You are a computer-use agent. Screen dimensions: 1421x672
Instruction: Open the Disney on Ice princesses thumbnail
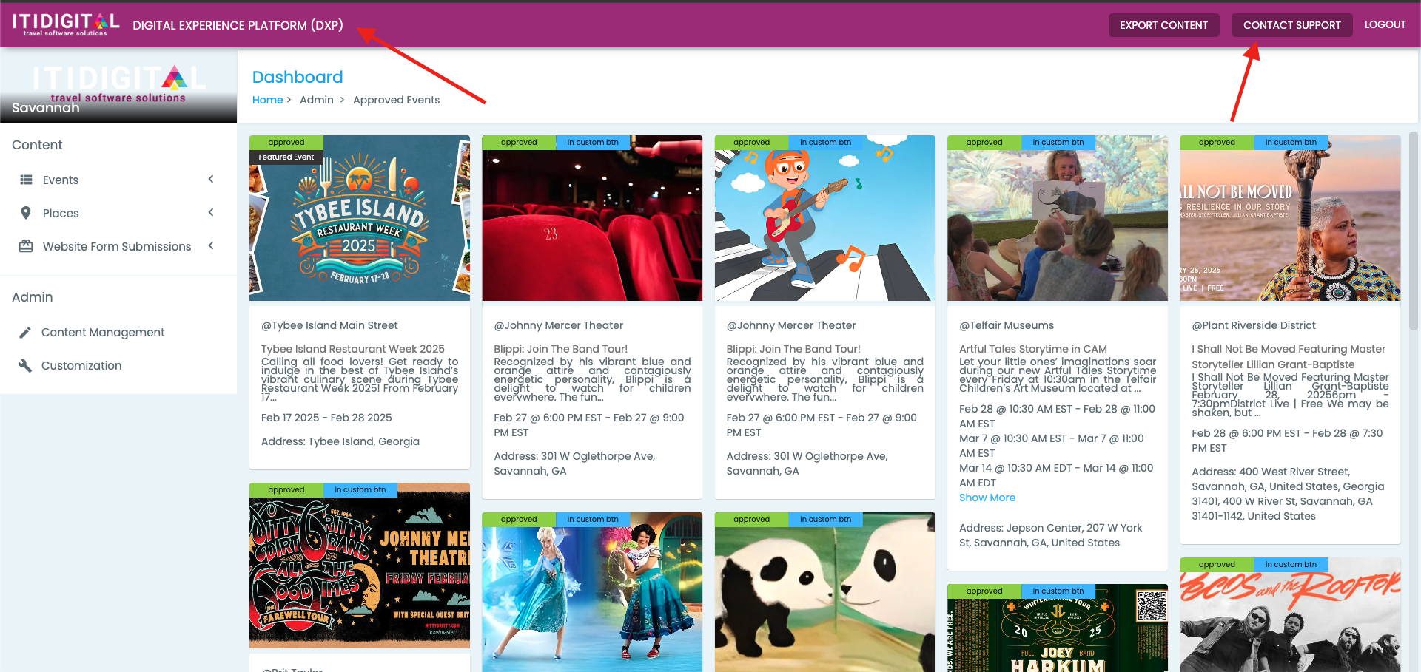coord(592,592)
